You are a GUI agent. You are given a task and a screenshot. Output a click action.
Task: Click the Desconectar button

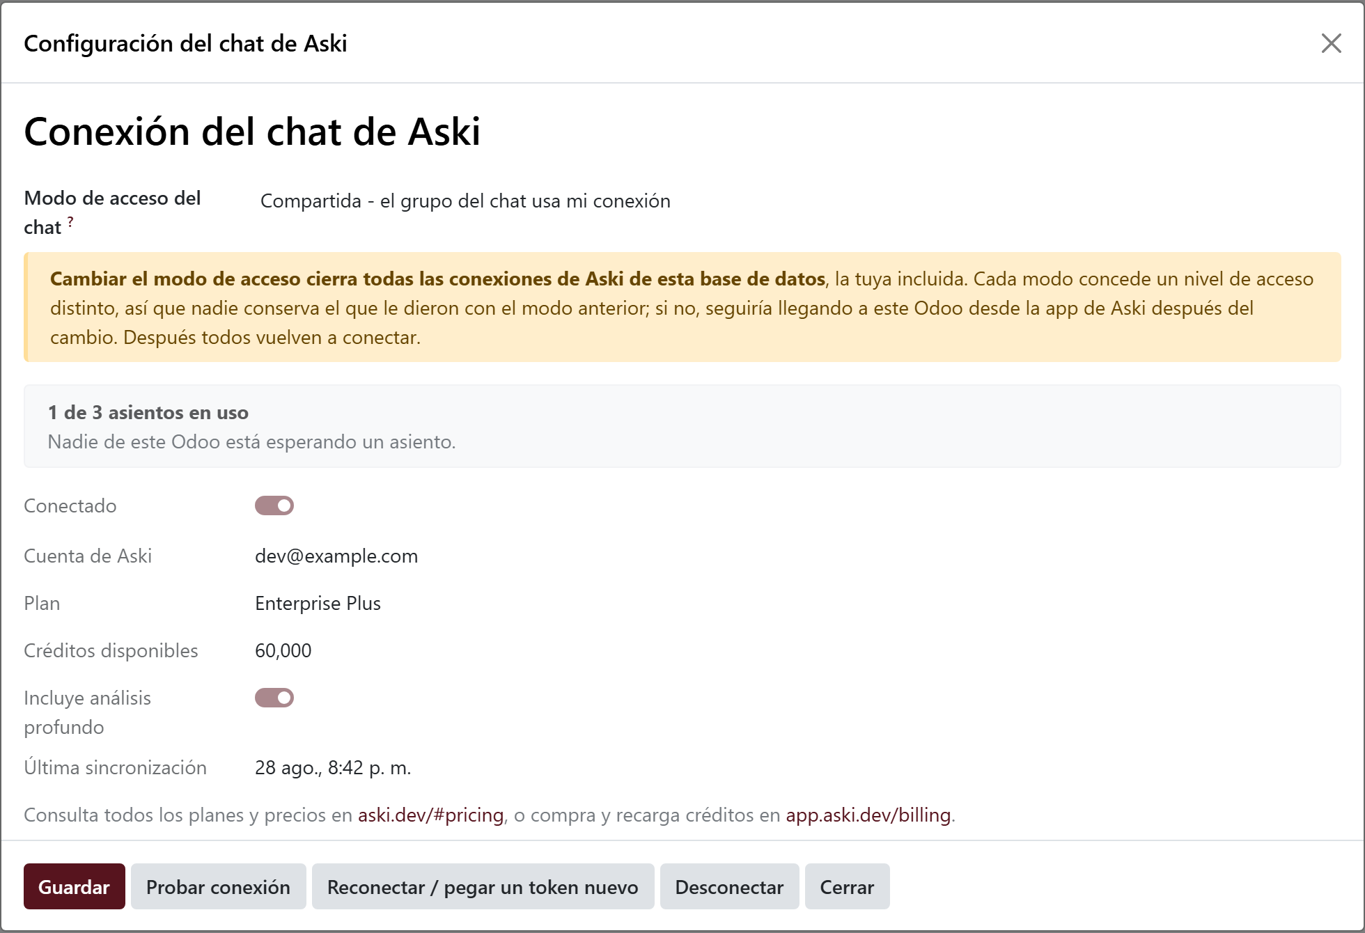(x=729, y=886)
